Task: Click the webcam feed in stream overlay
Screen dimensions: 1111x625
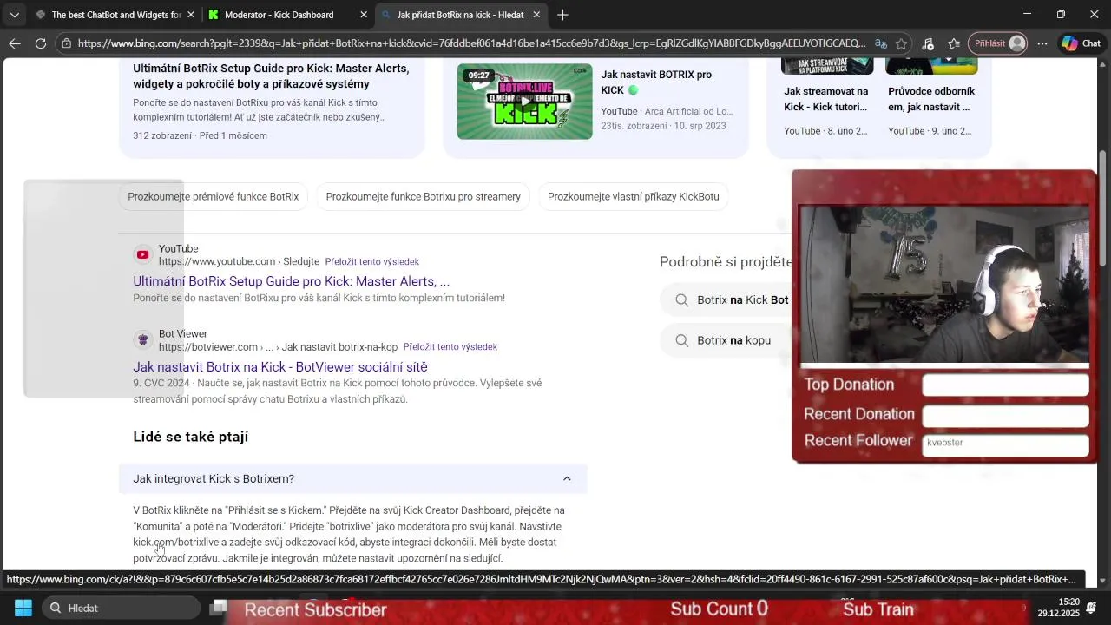Action: (x=943, y=284)
